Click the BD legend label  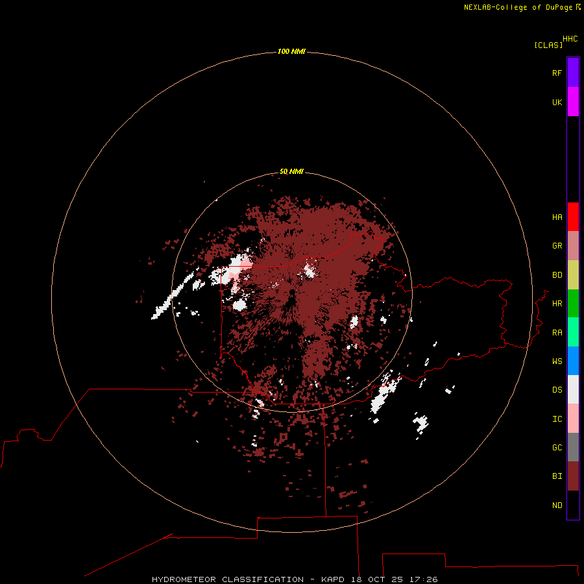pyautogui.click(x=557, y=274)
